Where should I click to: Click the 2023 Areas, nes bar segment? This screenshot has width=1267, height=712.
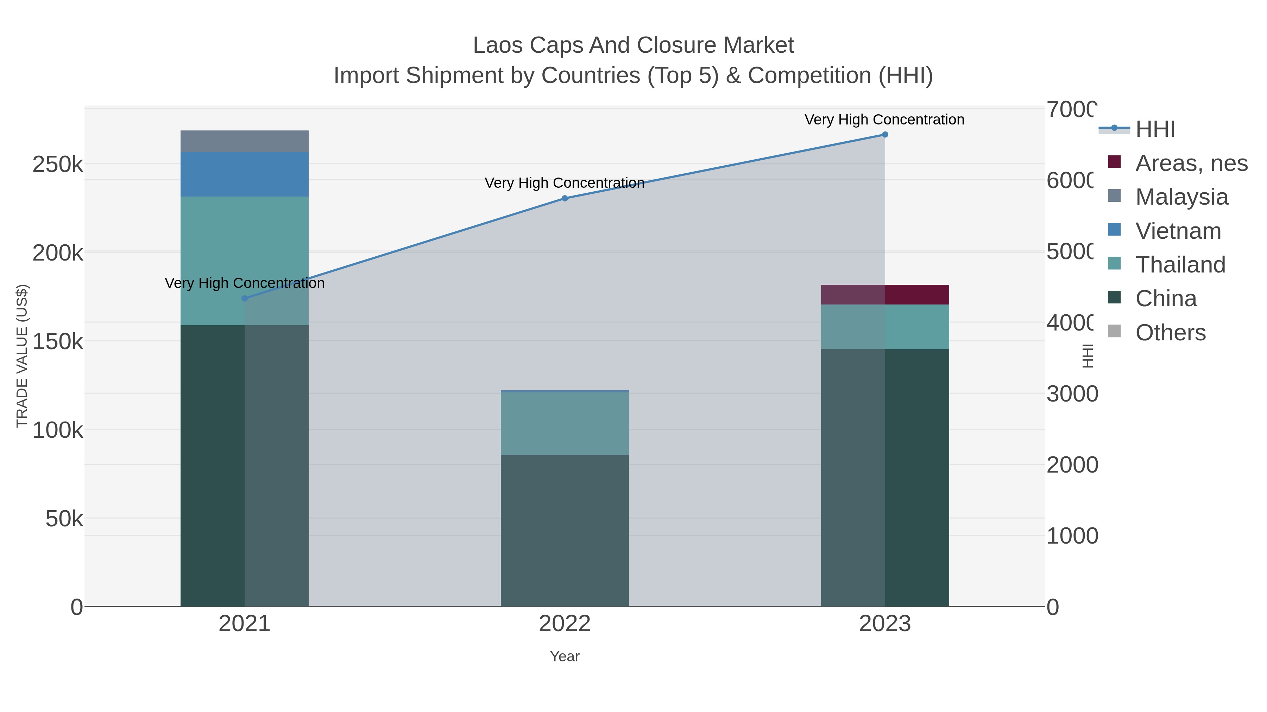(885, 295)
